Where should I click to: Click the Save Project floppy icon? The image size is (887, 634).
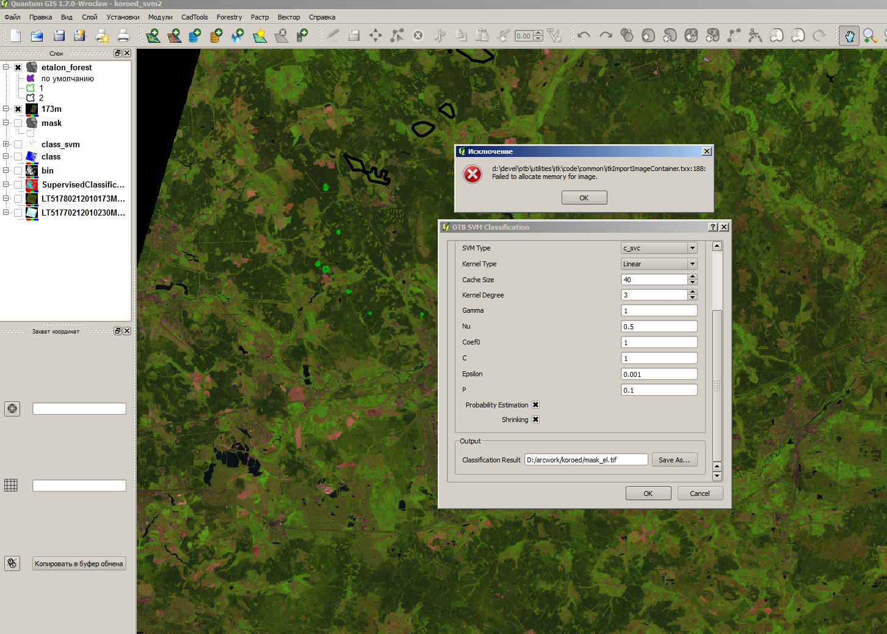click(59, 36)
